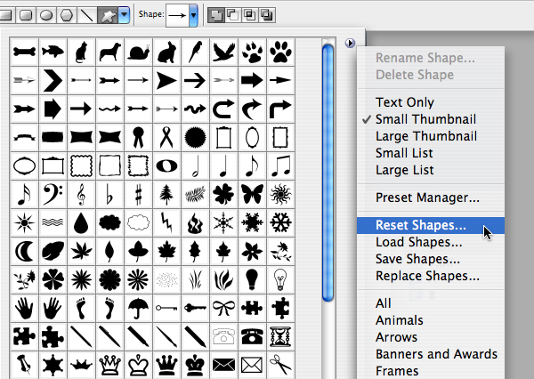This screenshot has width=534, height=379.
Task: Load the Frames shapes library
Action: pyautogui.click(x=431, y=371)
